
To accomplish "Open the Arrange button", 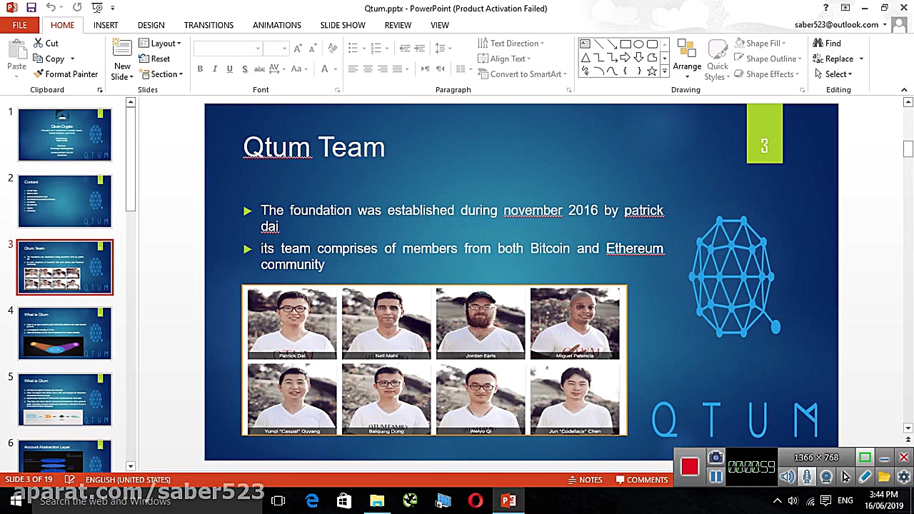I will (687, 59).
